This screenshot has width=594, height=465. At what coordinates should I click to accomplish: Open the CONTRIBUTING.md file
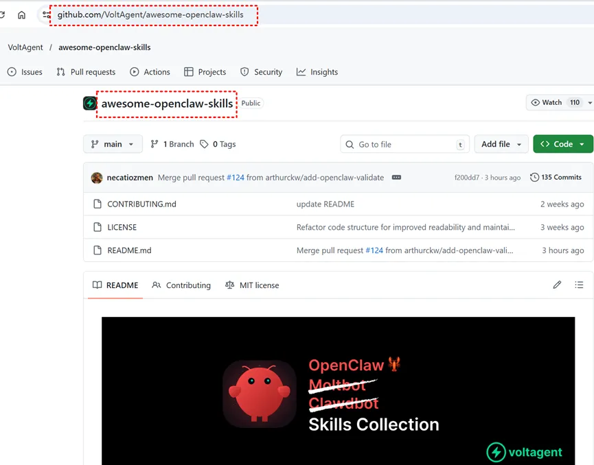(x=141, y=204)
